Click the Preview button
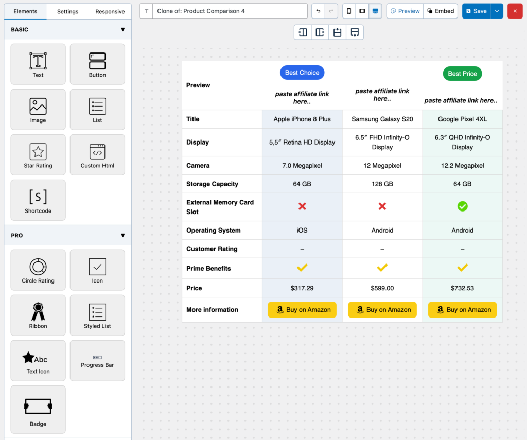Viewport: 527px width, 440px height. (x=405, y=11)
